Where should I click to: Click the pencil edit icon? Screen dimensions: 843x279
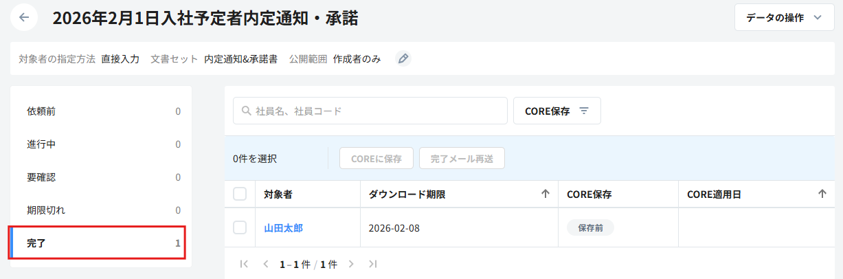click(403, 59)
